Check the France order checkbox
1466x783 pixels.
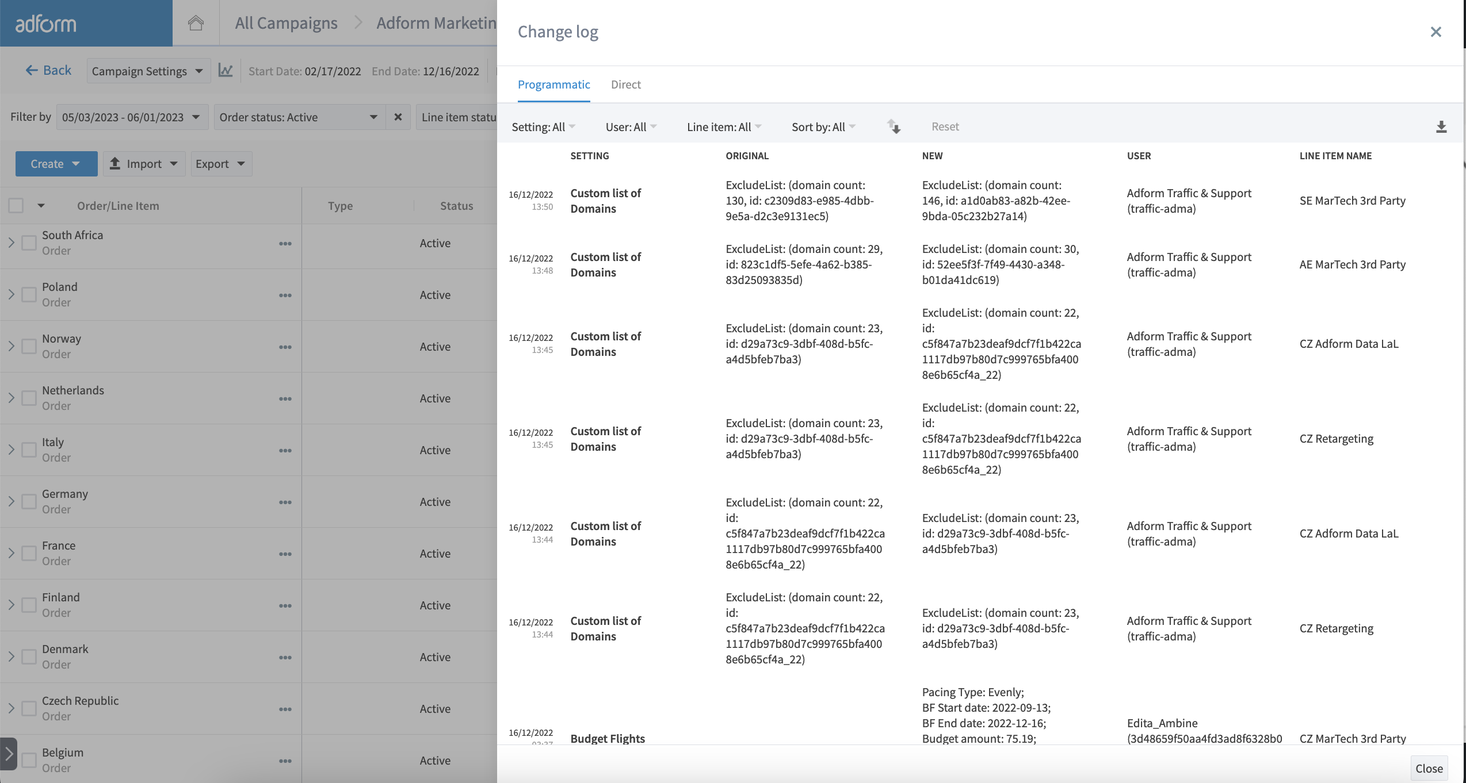[29, 553]
